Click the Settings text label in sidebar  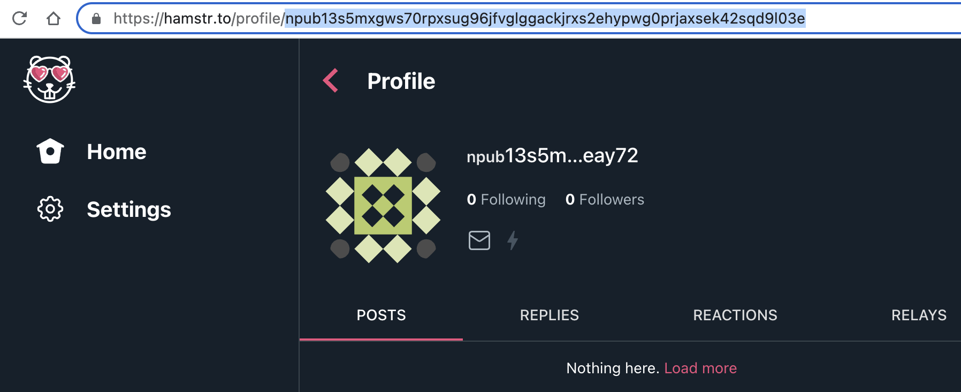point(129,210)
